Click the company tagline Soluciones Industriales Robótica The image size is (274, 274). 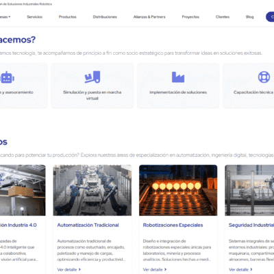26,4
